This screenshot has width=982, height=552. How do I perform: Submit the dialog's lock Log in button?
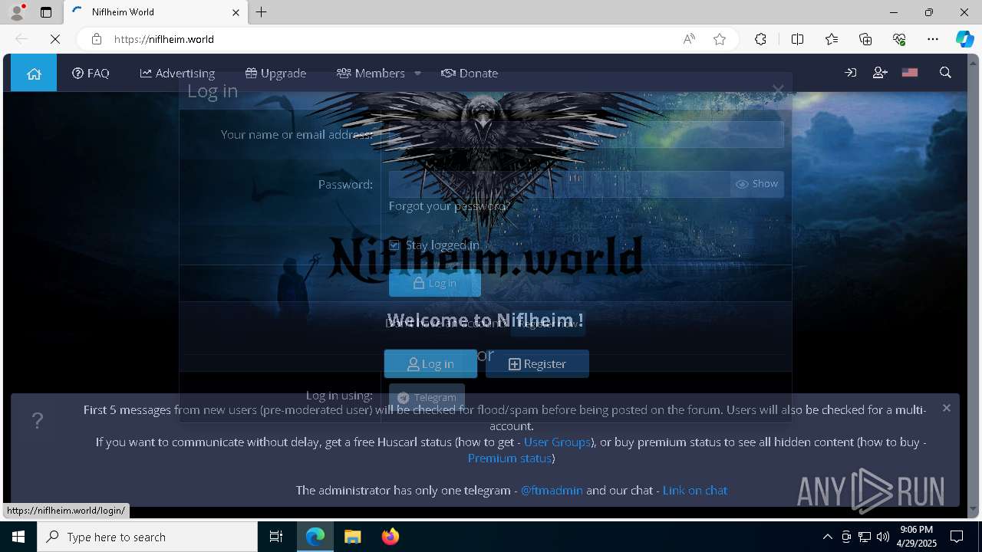pyautogui.click(x=435, y=283)
